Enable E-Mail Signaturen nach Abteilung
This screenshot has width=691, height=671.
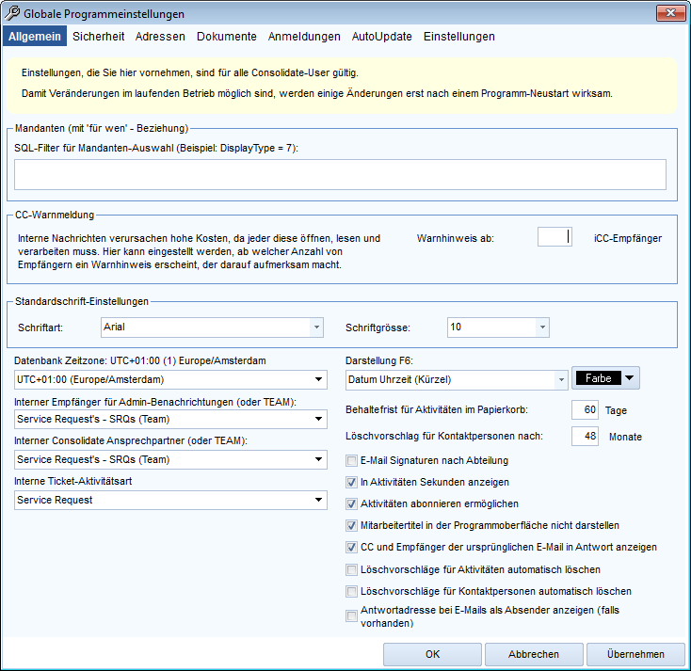pyautogui.click(x=352, y=461)
